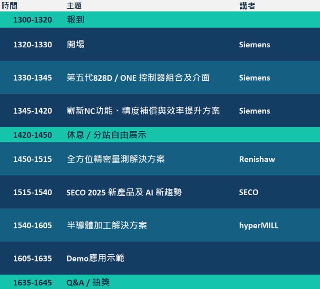Screen dimensions: 320x289
Task: Click the 時間 column header
Action: (x=9, y=6)
